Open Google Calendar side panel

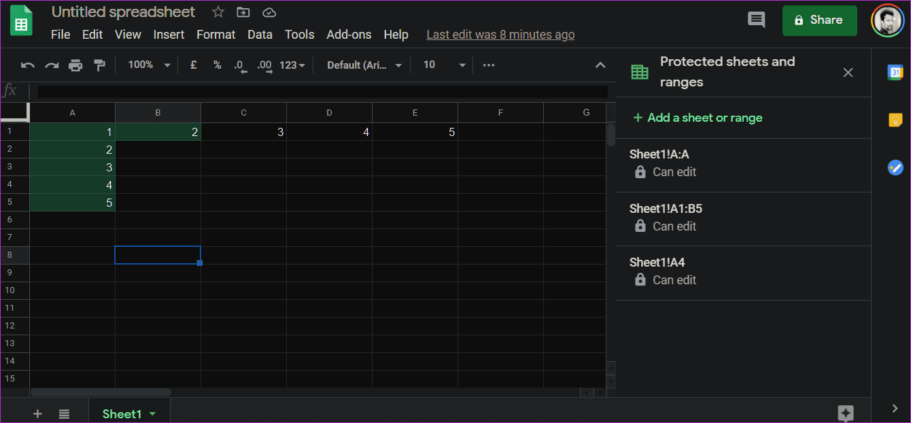pyautogui.click(x=895, y=73)
